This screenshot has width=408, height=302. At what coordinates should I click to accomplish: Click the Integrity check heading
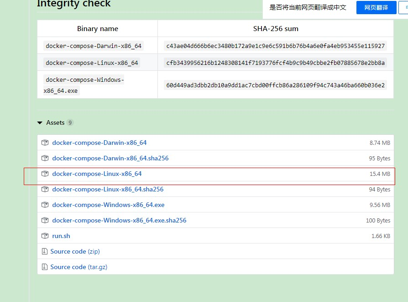point(74,4)
